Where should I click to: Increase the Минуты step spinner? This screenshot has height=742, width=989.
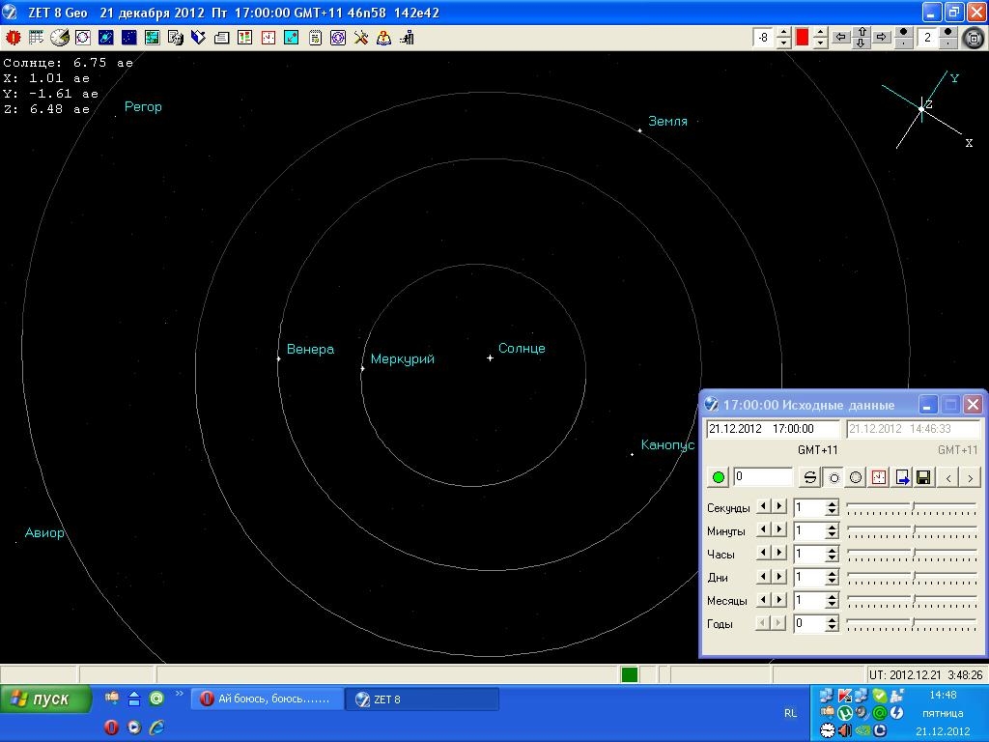(x=832, y=527)
